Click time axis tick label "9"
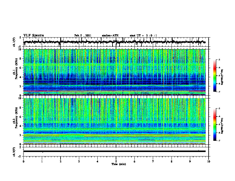 [x=190, y=161]
